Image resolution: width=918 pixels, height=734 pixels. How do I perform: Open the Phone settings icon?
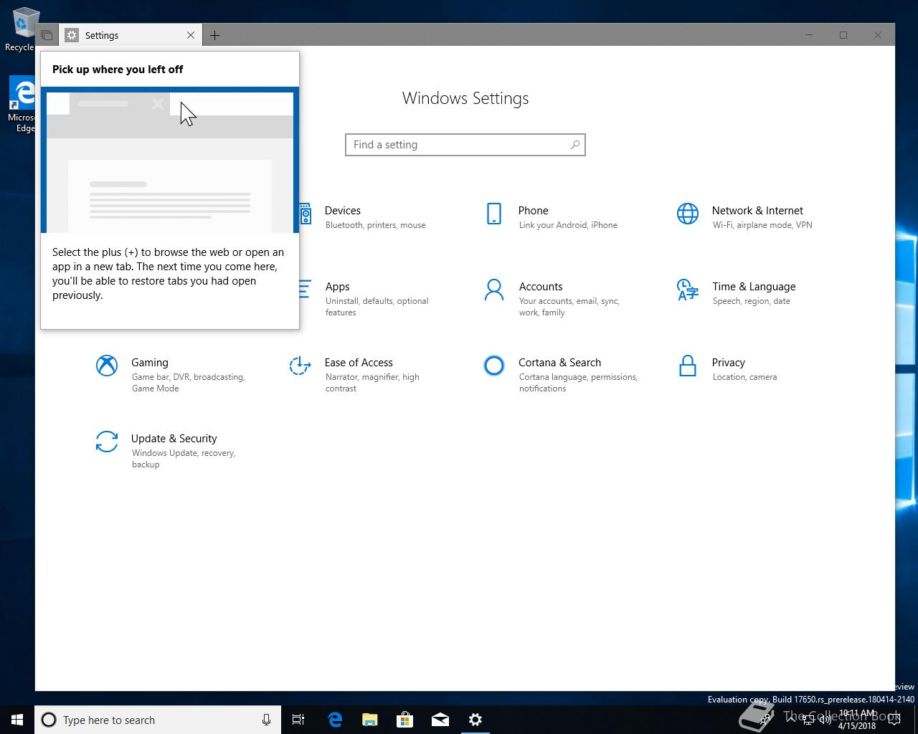[x=494, y=214]
